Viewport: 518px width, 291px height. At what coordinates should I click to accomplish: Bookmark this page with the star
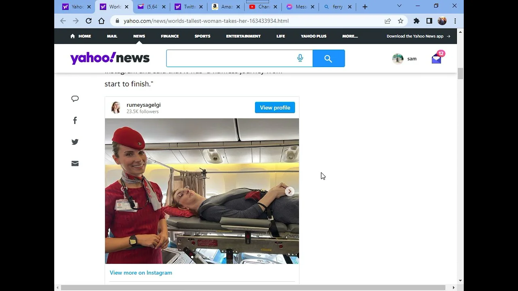tap(401, 21)
